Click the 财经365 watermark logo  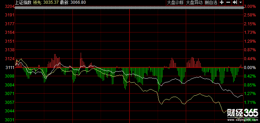point(242,113)
